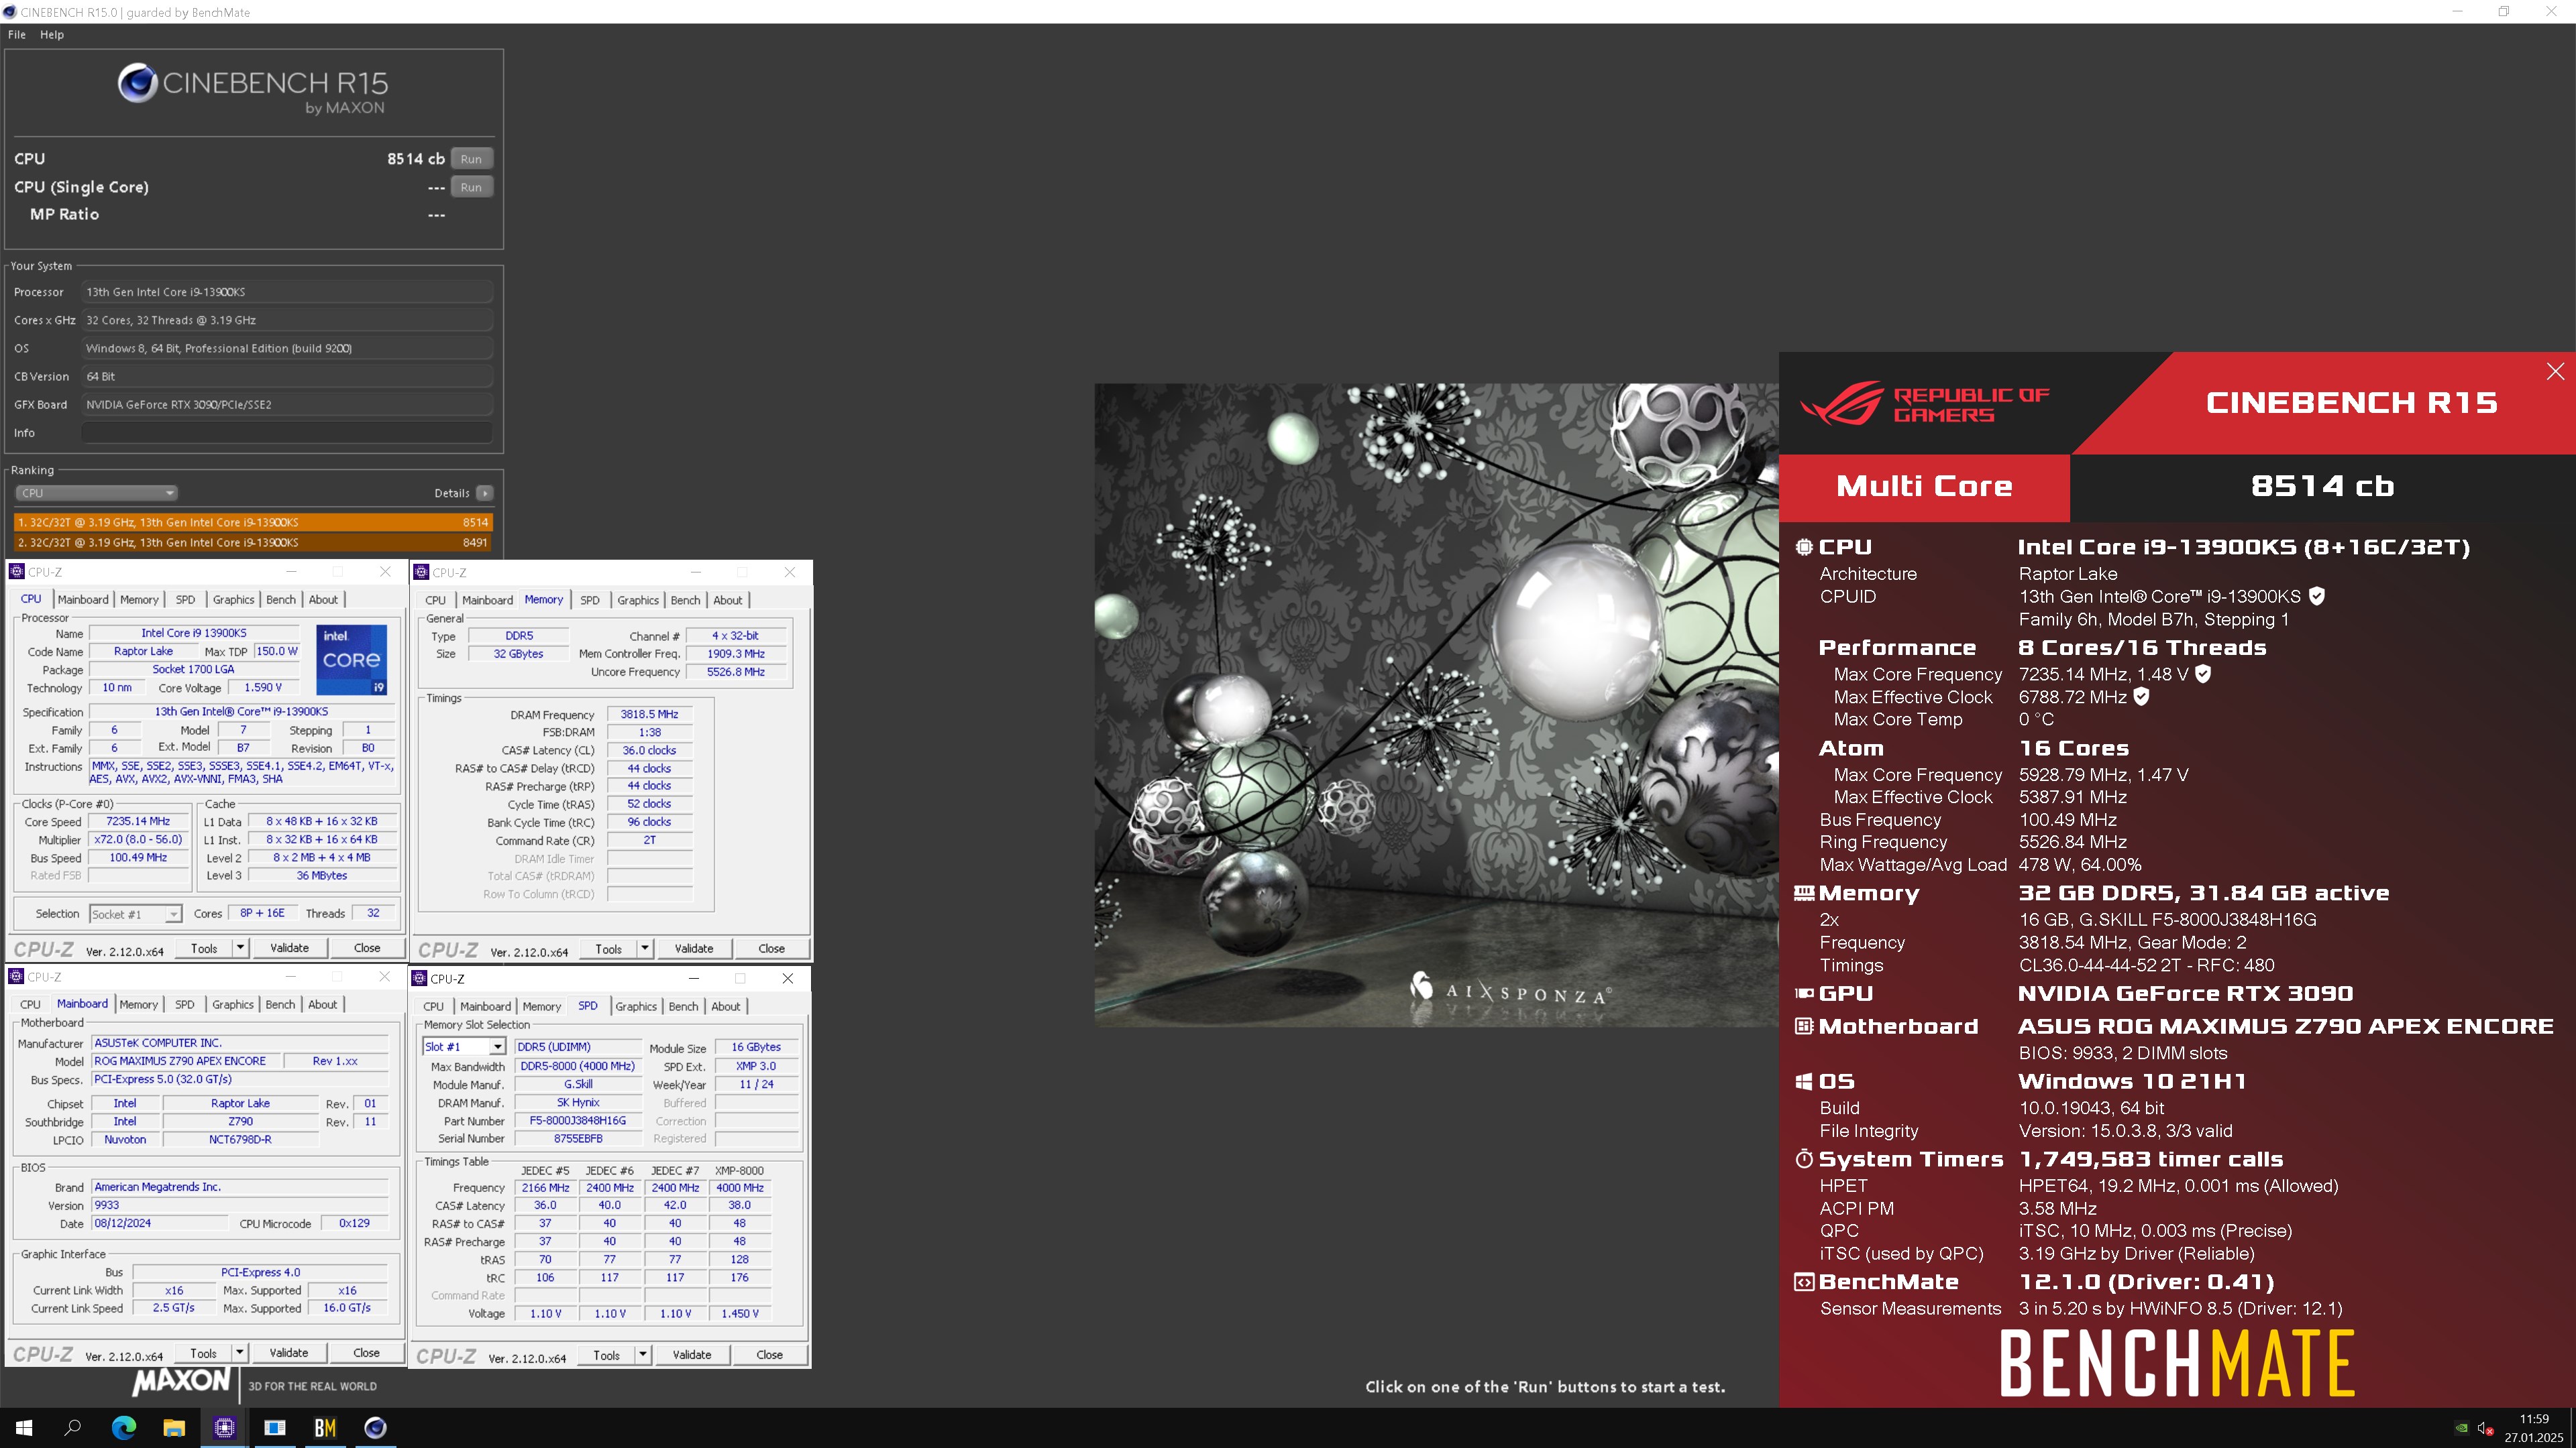Switch to CPU-Z in the taskbar
The width and height of the screenshot is (2576, 1448).
tap(224, 1427)
